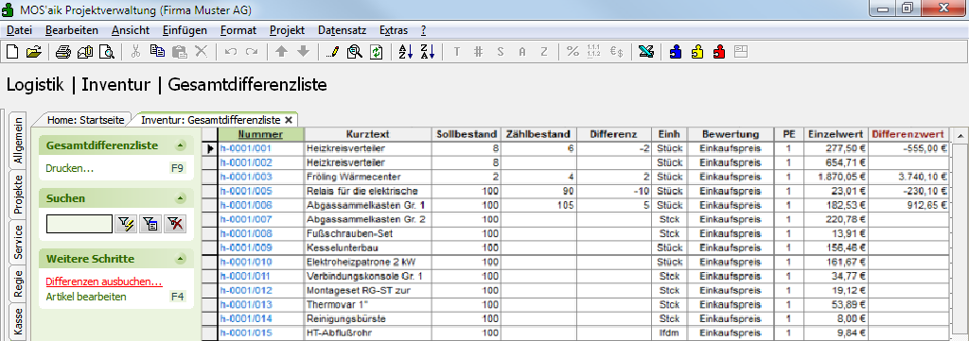This screenshot has width=969, height=341.
Task: Click the print icon in the toolbar
Action: pos(63,52)
